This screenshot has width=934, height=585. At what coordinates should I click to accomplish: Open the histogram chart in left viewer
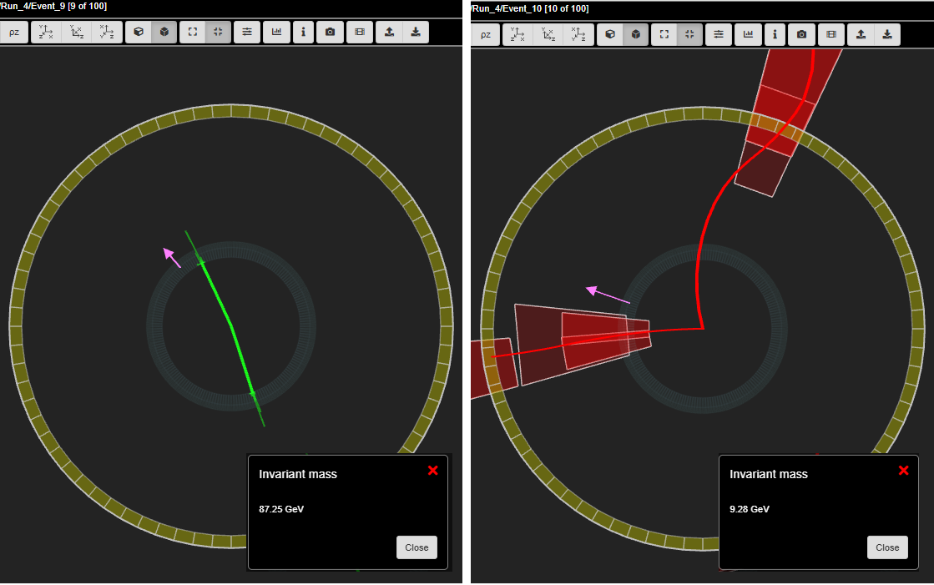276,33
